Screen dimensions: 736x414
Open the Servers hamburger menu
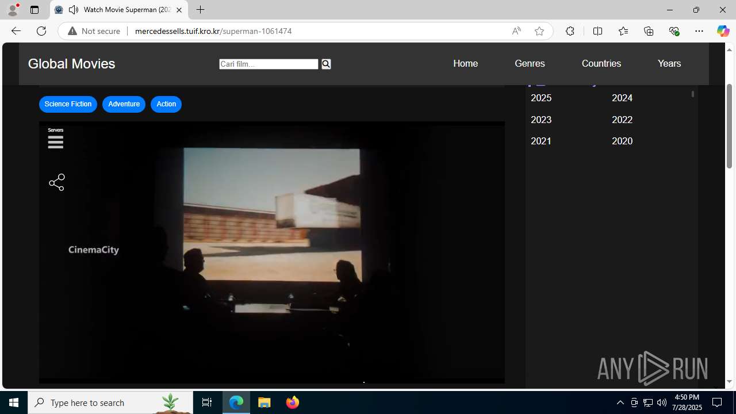click(x=56, y=141)
